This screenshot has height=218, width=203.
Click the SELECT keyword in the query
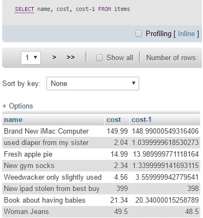point(25,9)
